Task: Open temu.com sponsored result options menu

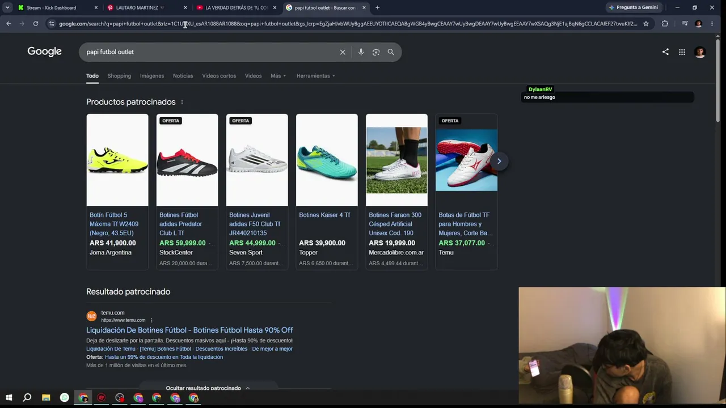Action: click(151, 320)
